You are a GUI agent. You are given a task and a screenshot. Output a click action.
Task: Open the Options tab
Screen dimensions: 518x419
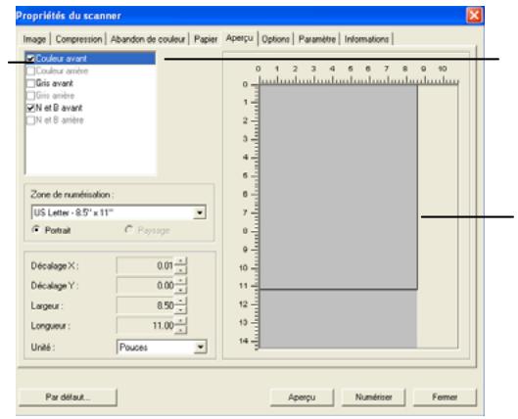tap(275, 39)
